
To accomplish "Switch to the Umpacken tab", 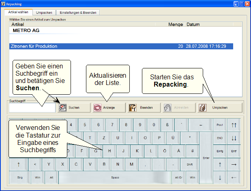I will (x=44, y=13).
